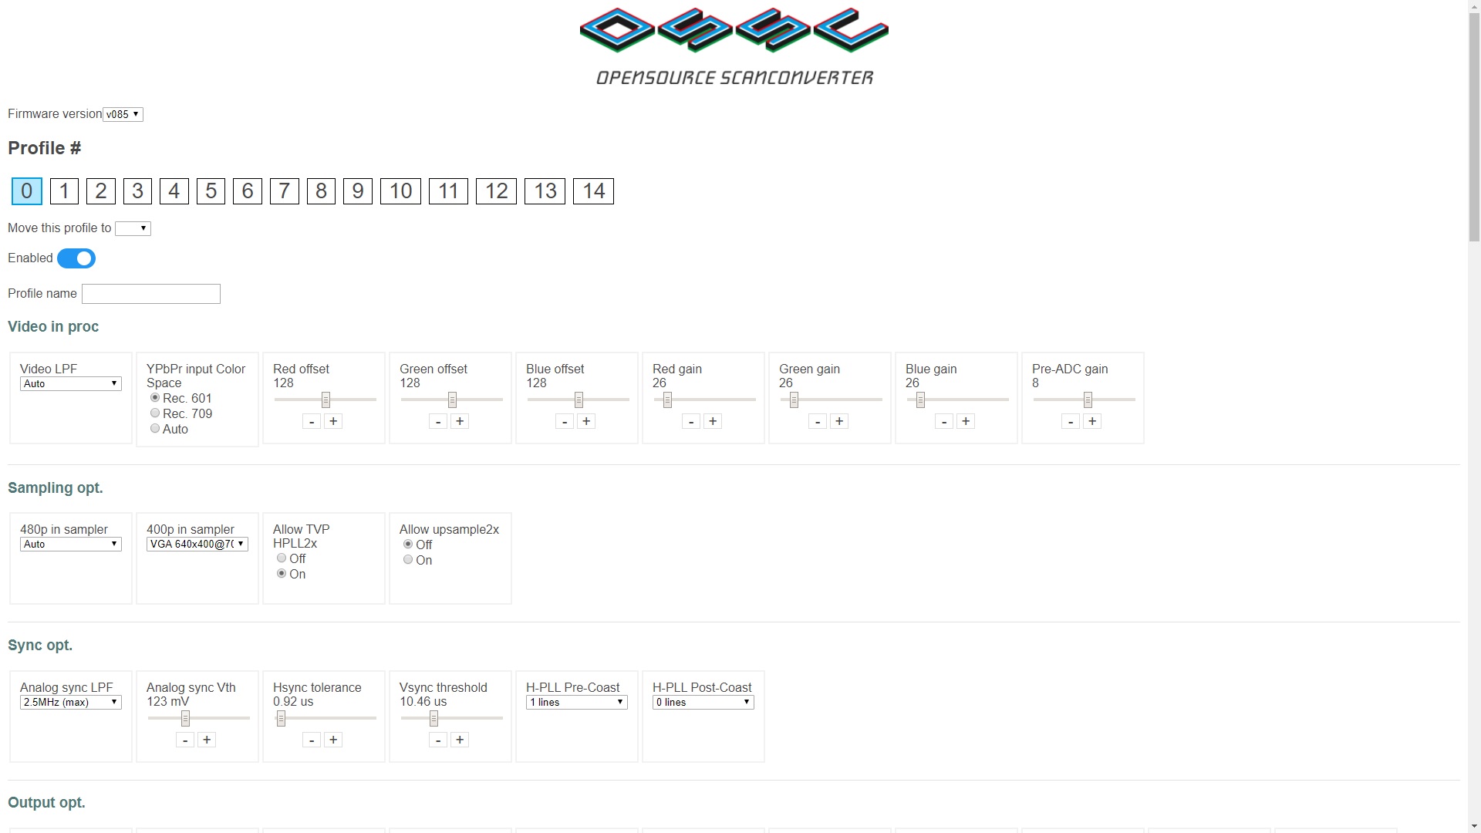Click the Profile name input field
The height and width of the screenshot is (833, 1481).
[151, 294]
